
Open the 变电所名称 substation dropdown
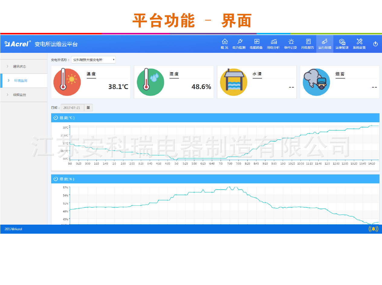click(x=93, y=60)
